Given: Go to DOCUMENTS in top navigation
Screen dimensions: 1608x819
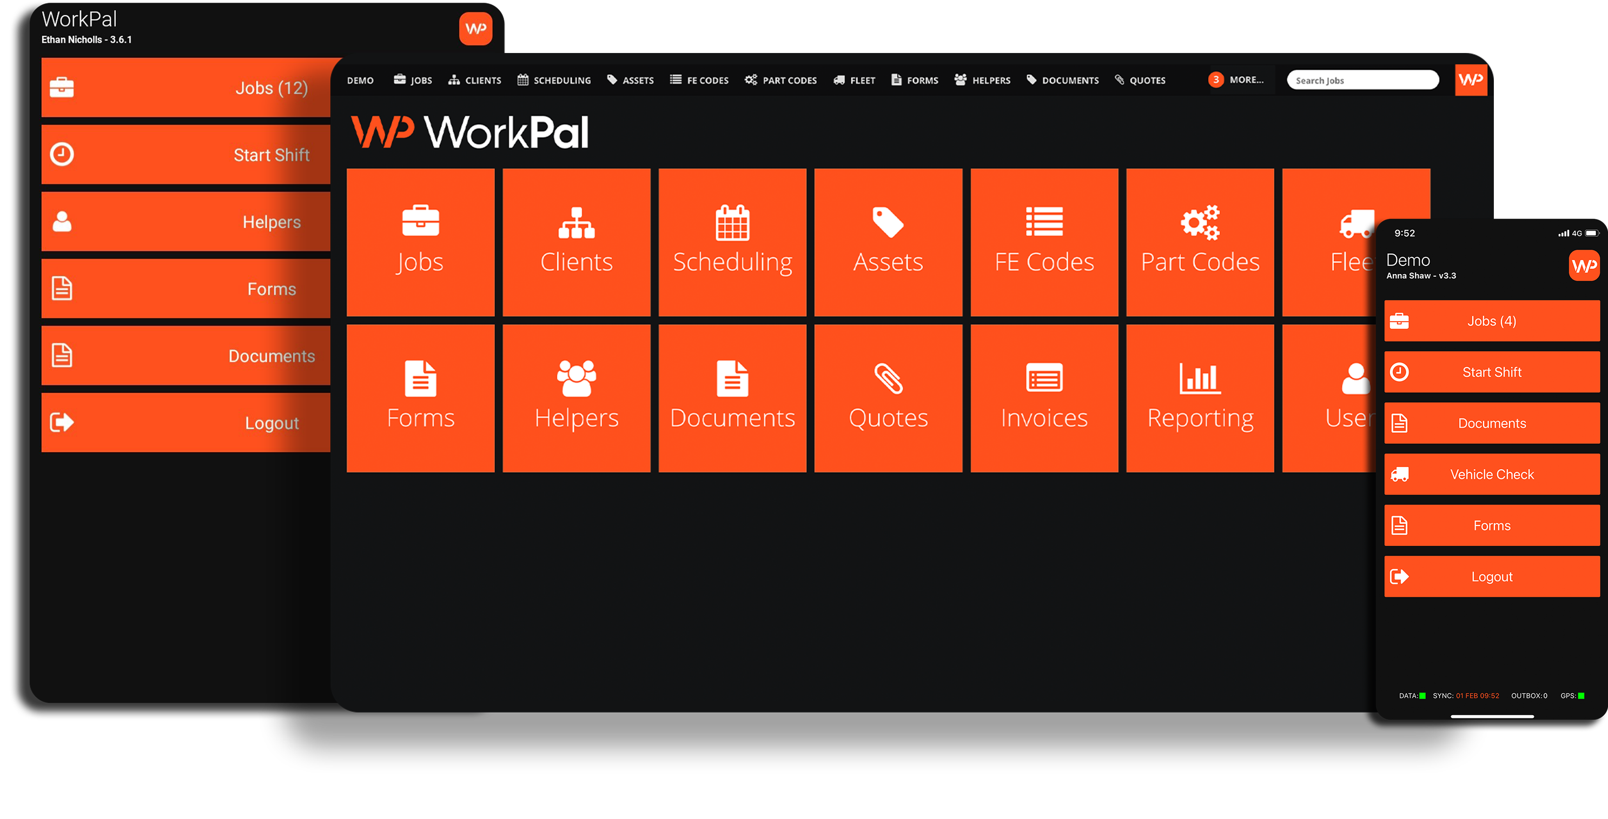Looking at the screenshot, I should point(1062,81).
